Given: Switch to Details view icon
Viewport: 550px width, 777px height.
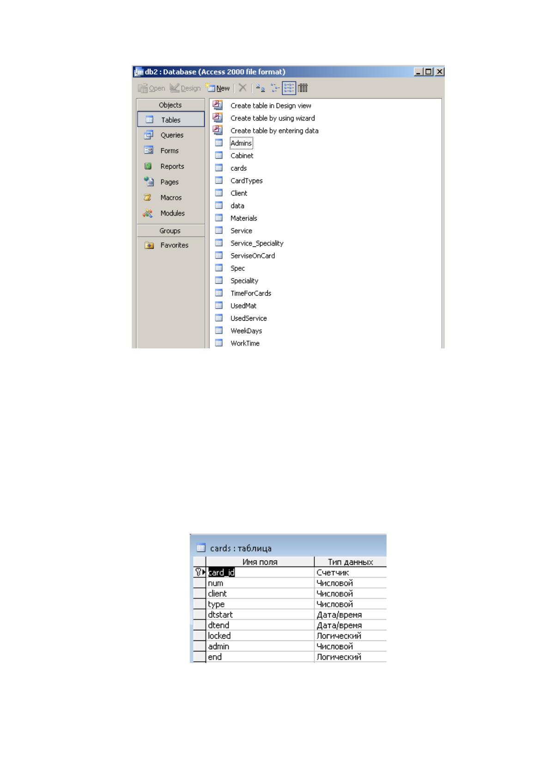Looking at the screenshot, I should click(x=302, y=88).
